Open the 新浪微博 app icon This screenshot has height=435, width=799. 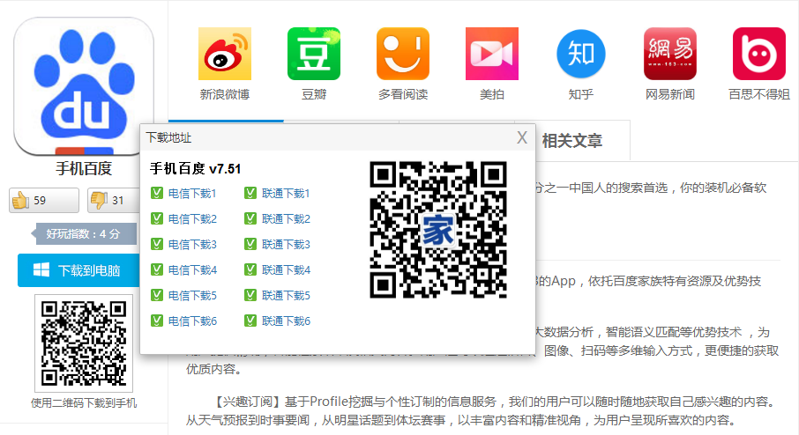click(225, 54)
